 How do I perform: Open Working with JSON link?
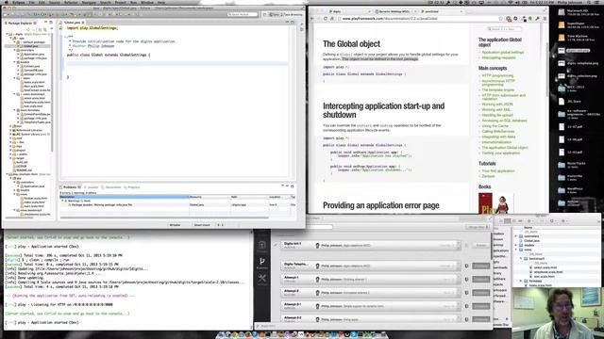[497, 105]
